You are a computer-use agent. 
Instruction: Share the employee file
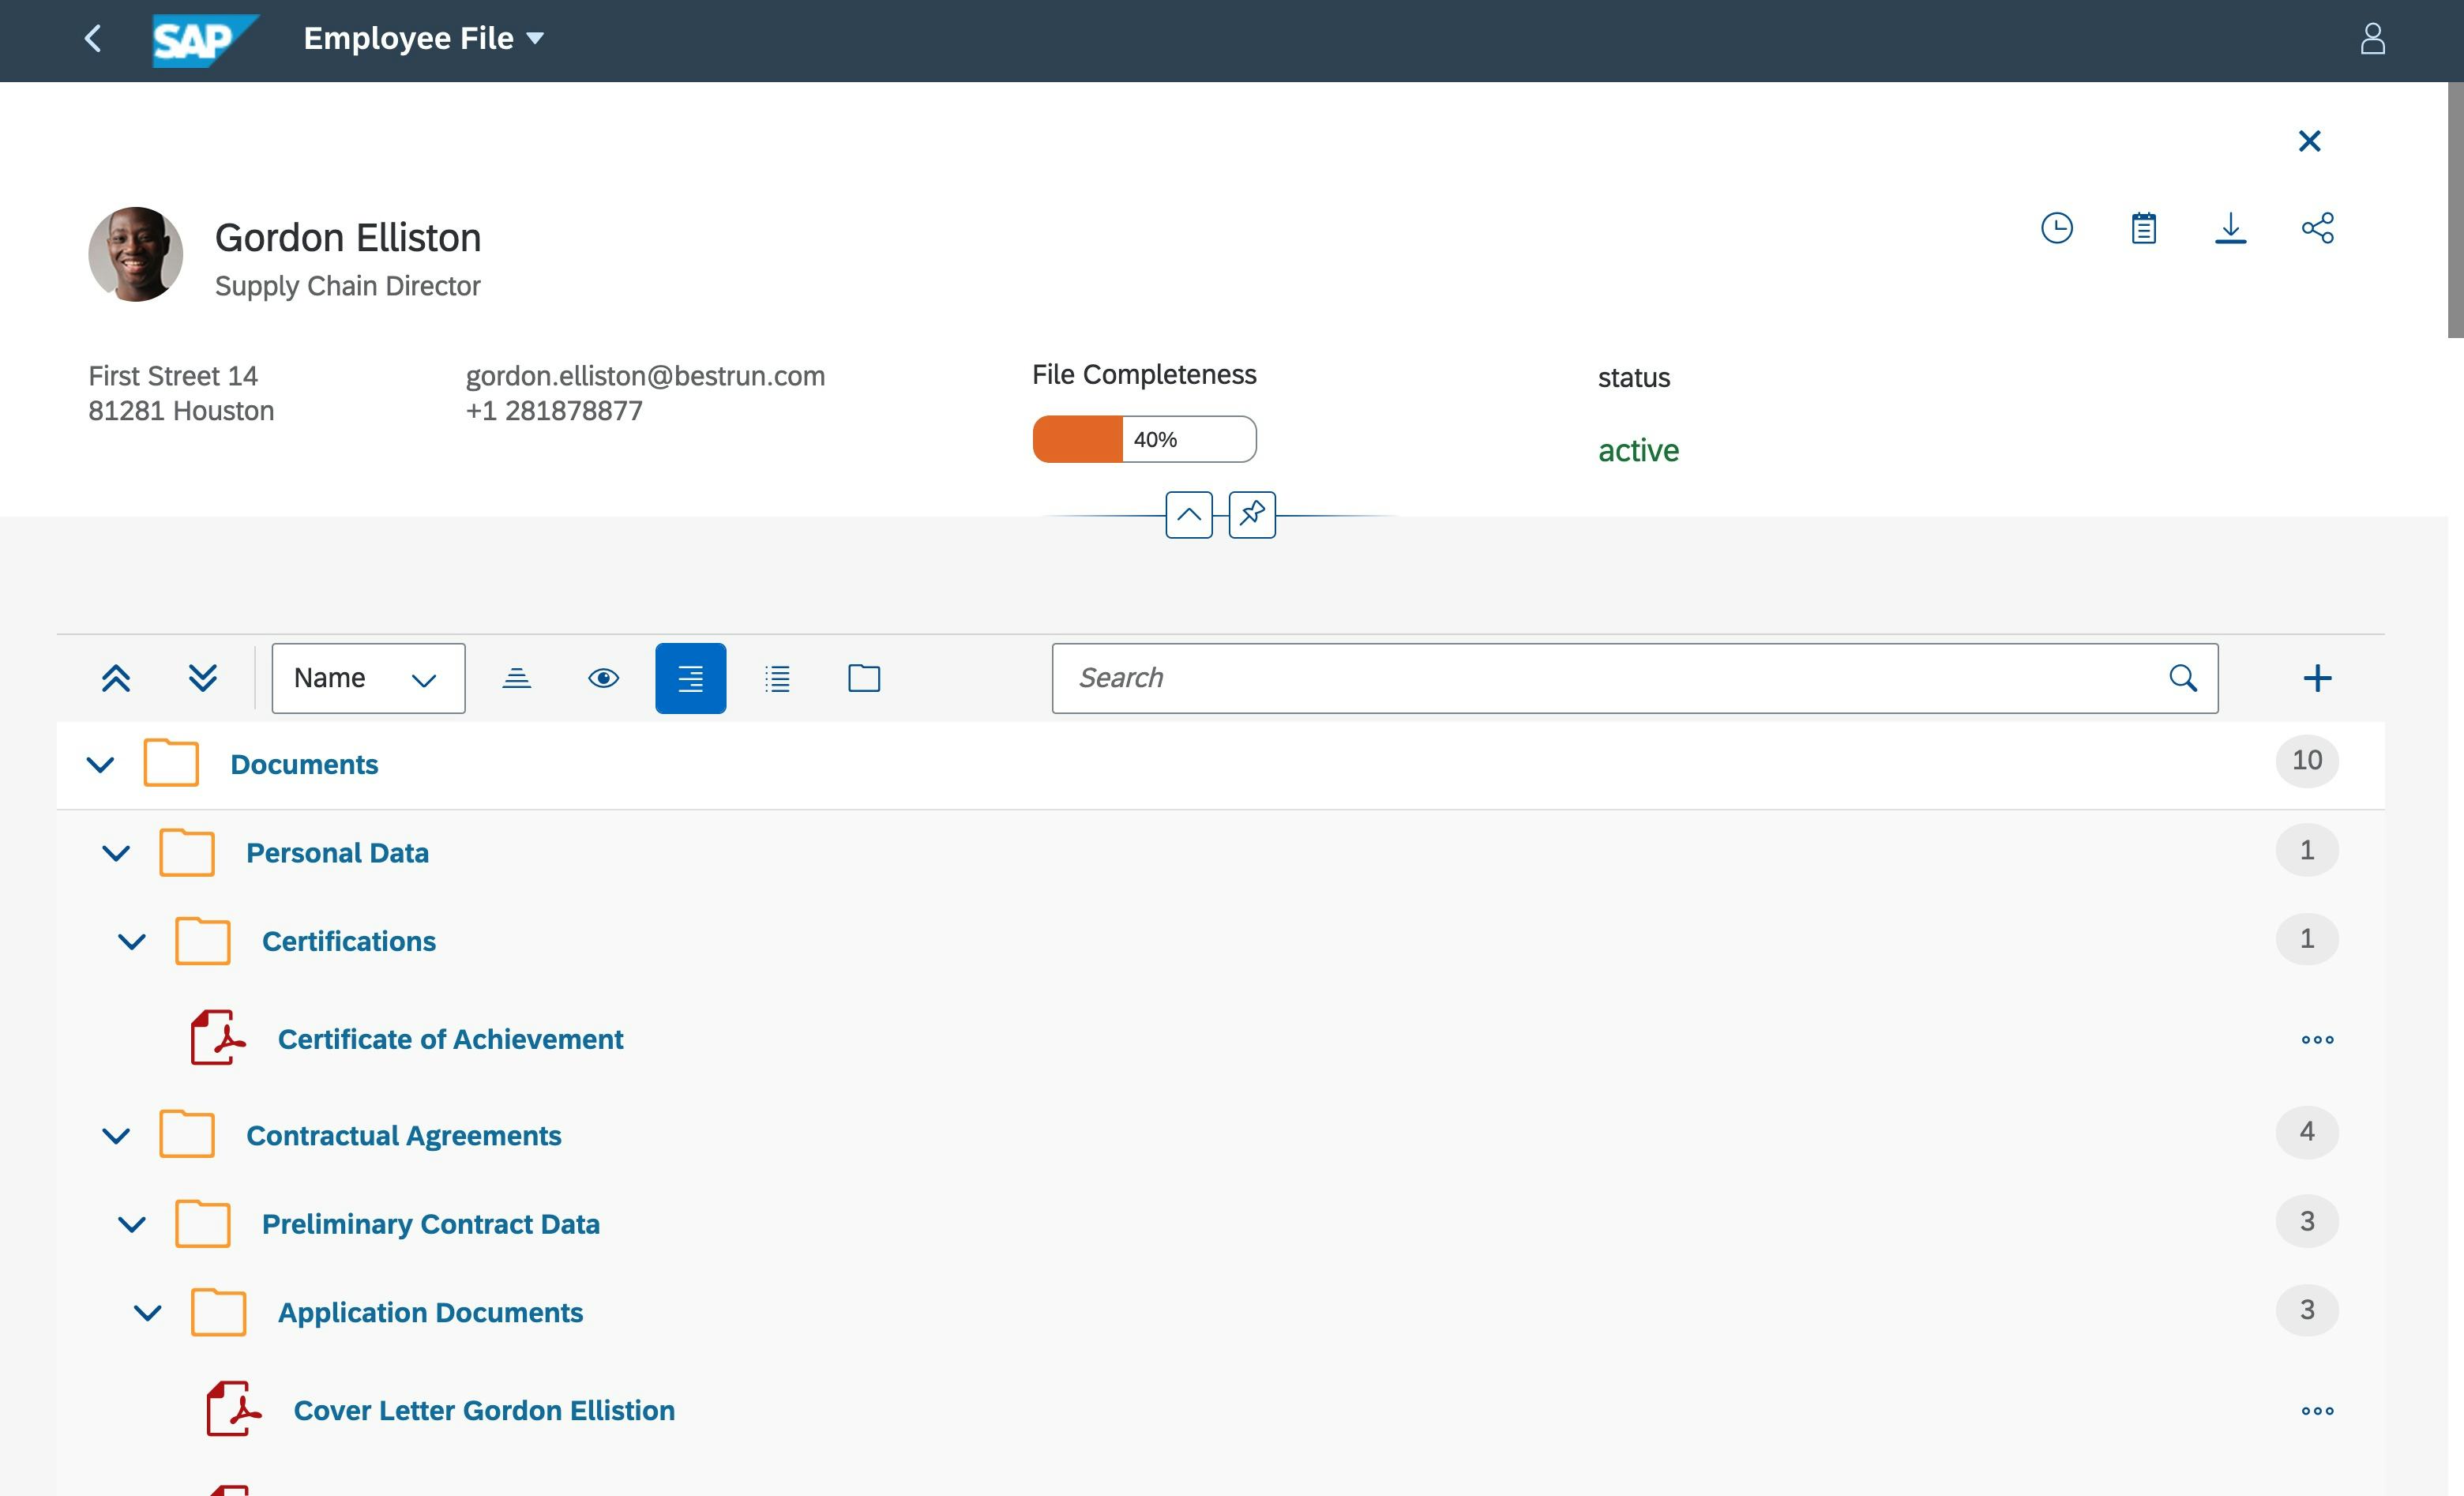2318,228
